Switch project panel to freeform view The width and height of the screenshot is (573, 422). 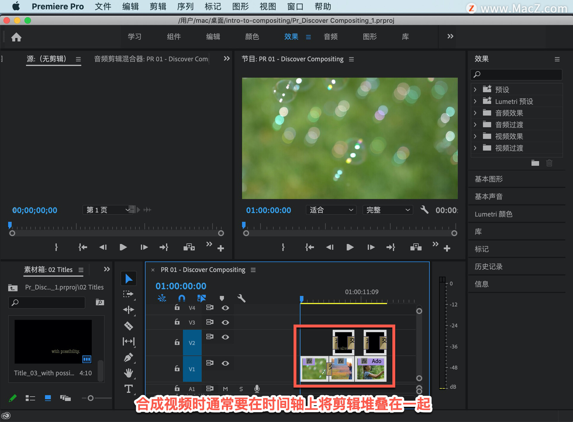65,398
